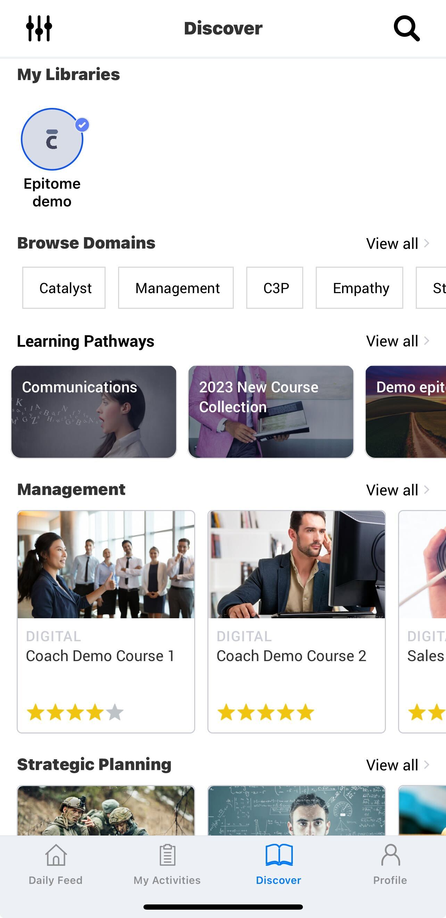Expand Management View all chevron

(427, 490)
